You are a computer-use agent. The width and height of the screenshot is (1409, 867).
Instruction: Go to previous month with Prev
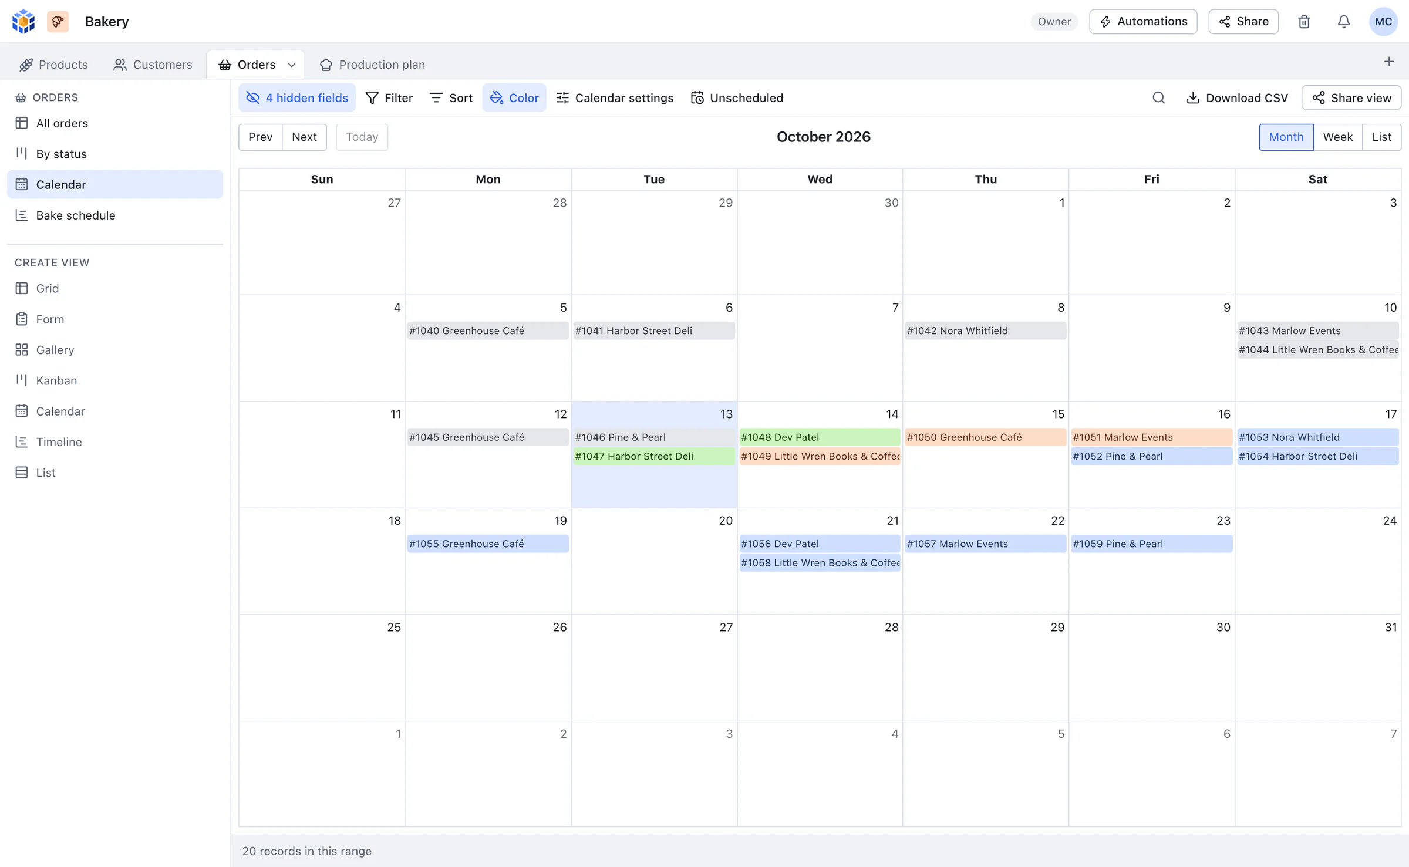pos(260,137)
